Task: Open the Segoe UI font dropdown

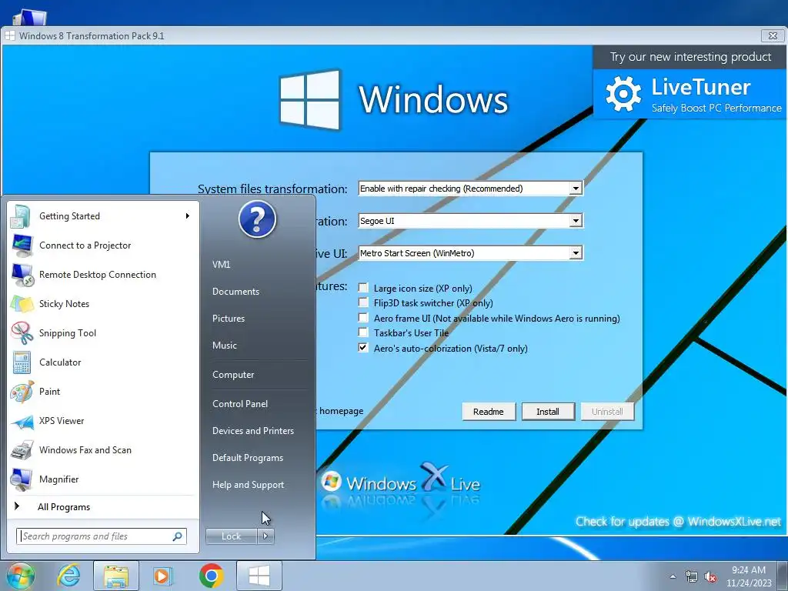Action: pos(576,221)
